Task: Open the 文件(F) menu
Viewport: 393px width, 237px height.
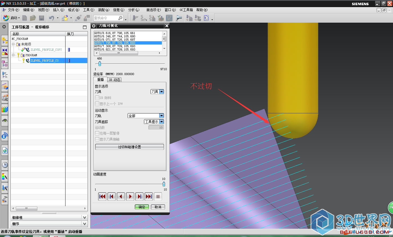Action: pos(13,10)
